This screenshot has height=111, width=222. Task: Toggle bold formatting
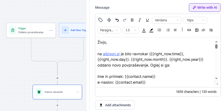132,20
